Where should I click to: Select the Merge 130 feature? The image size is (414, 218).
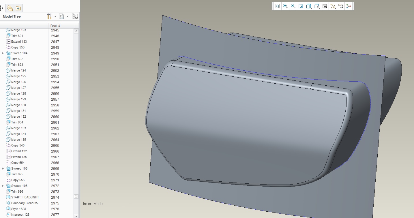click(x=18, y=105)
